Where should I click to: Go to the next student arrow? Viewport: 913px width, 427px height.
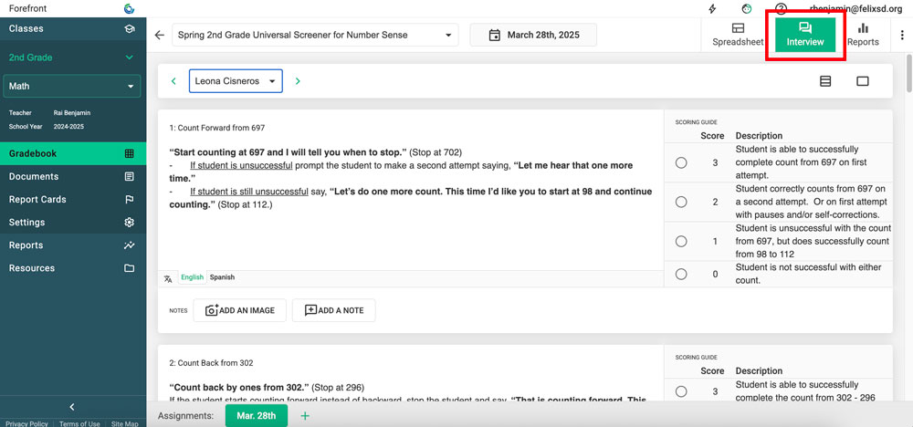298,81
